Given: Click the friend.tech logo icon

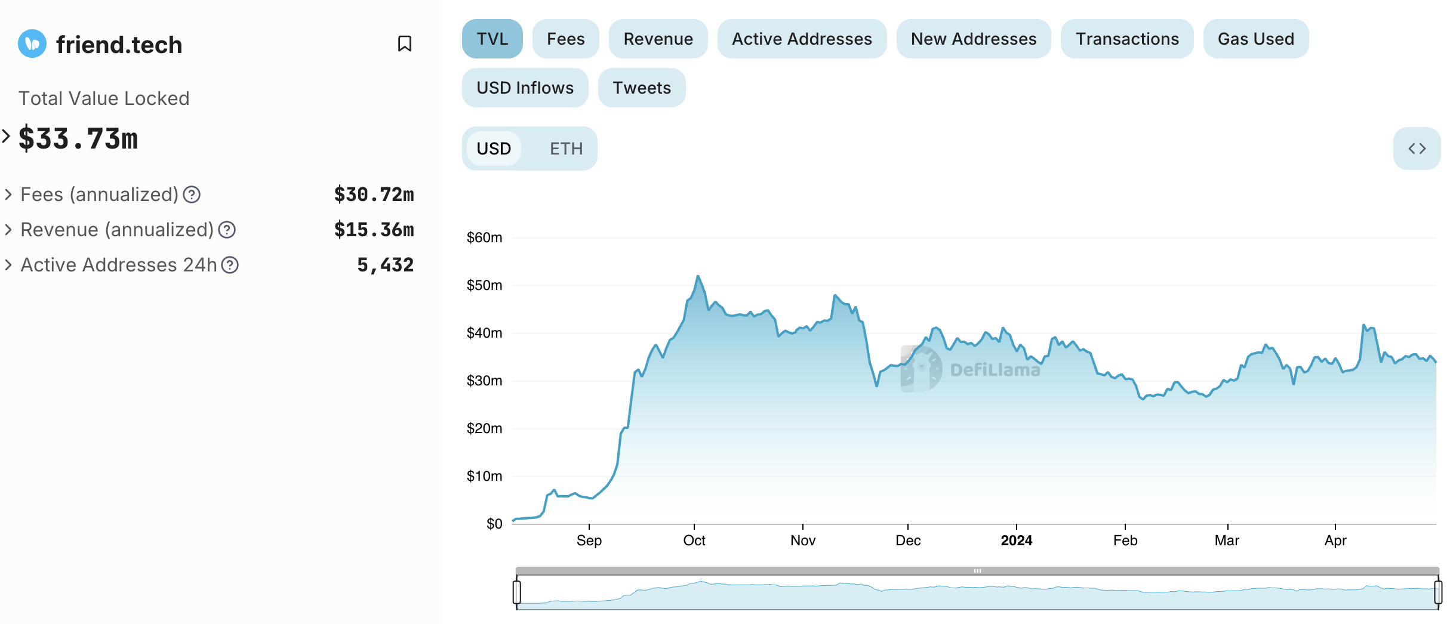Looking at the screenshot, I should click(32, 44).
